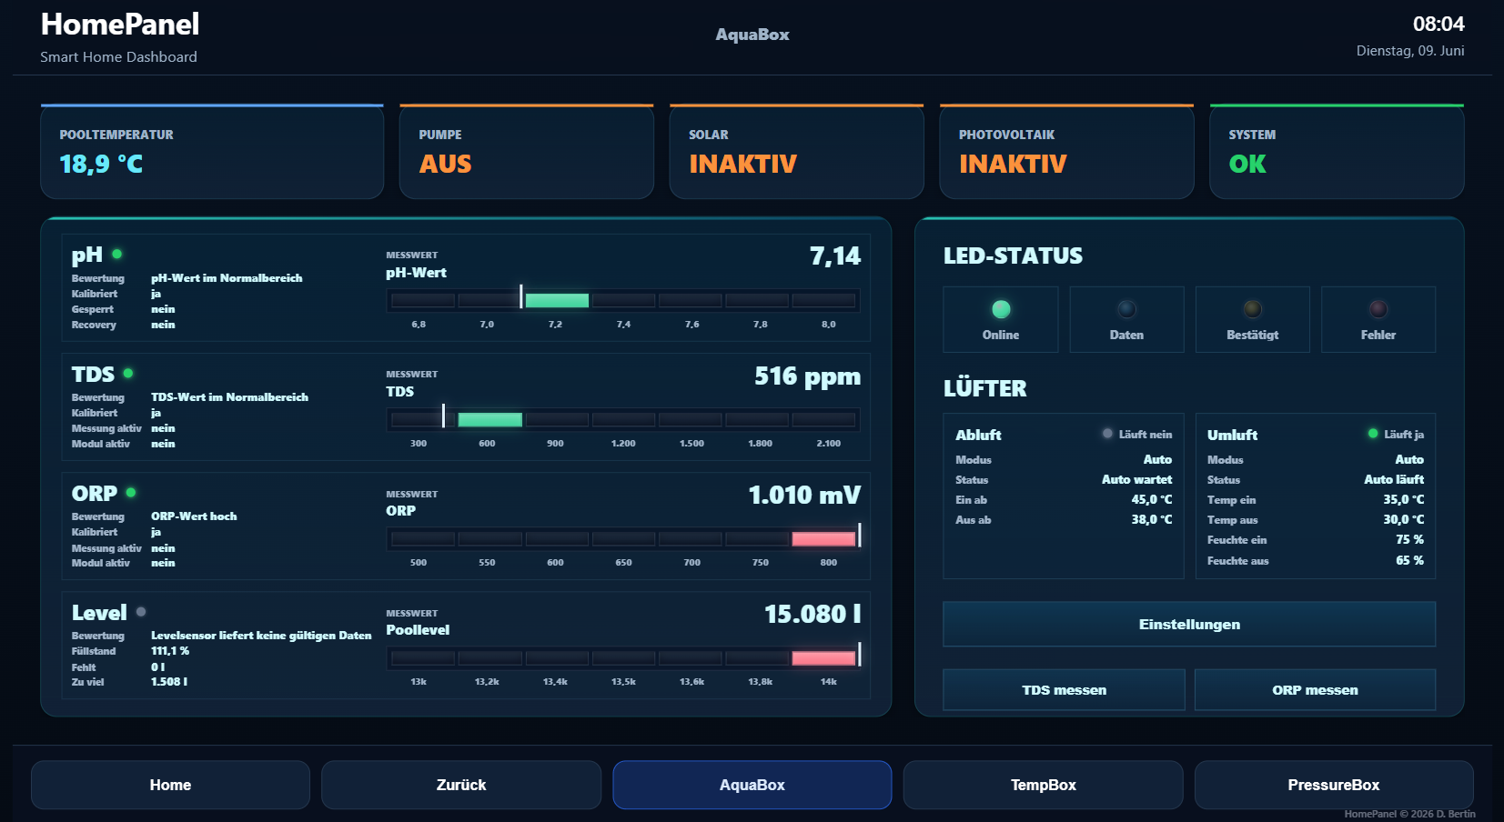This screenshot has width=1504, height=822.
Task: Click the Smart Home Dashboard subtitle
Action: click(x=118, y=56)
